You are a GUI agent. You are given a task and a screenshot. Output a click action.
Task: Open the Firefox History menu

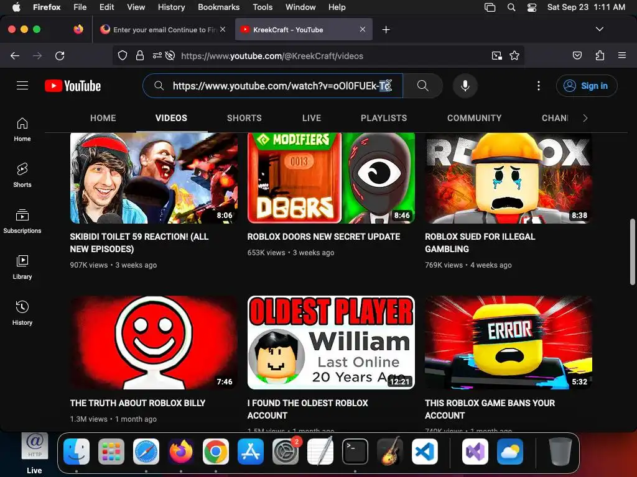tap(171, 7)
